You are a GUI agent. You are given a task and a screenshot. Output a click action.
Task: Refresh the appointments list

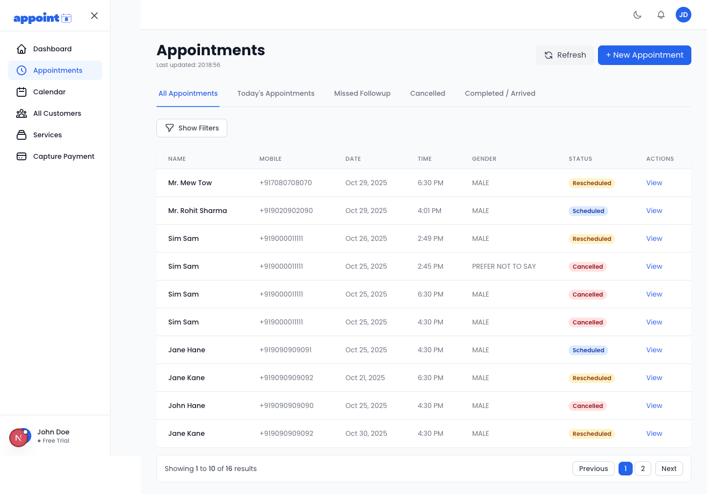565,55
